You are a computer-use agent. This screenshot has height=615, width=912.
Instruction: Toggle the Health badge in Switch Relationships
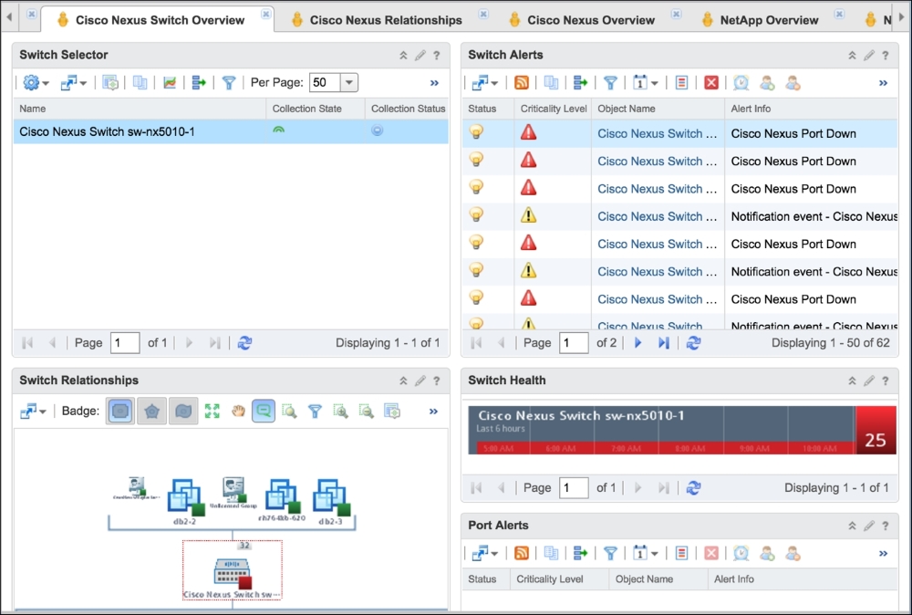tap(120, 411)
